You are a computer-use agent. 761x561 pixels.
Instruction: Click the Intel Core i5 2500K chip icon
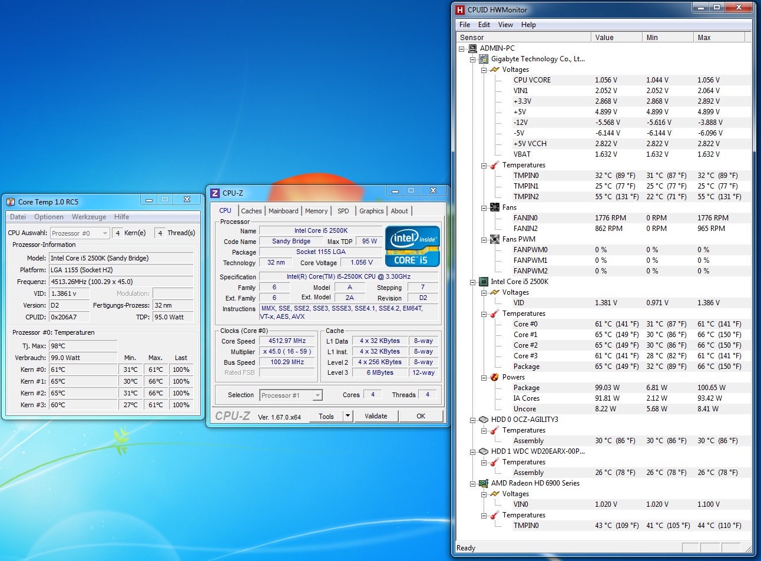(484, 282)
